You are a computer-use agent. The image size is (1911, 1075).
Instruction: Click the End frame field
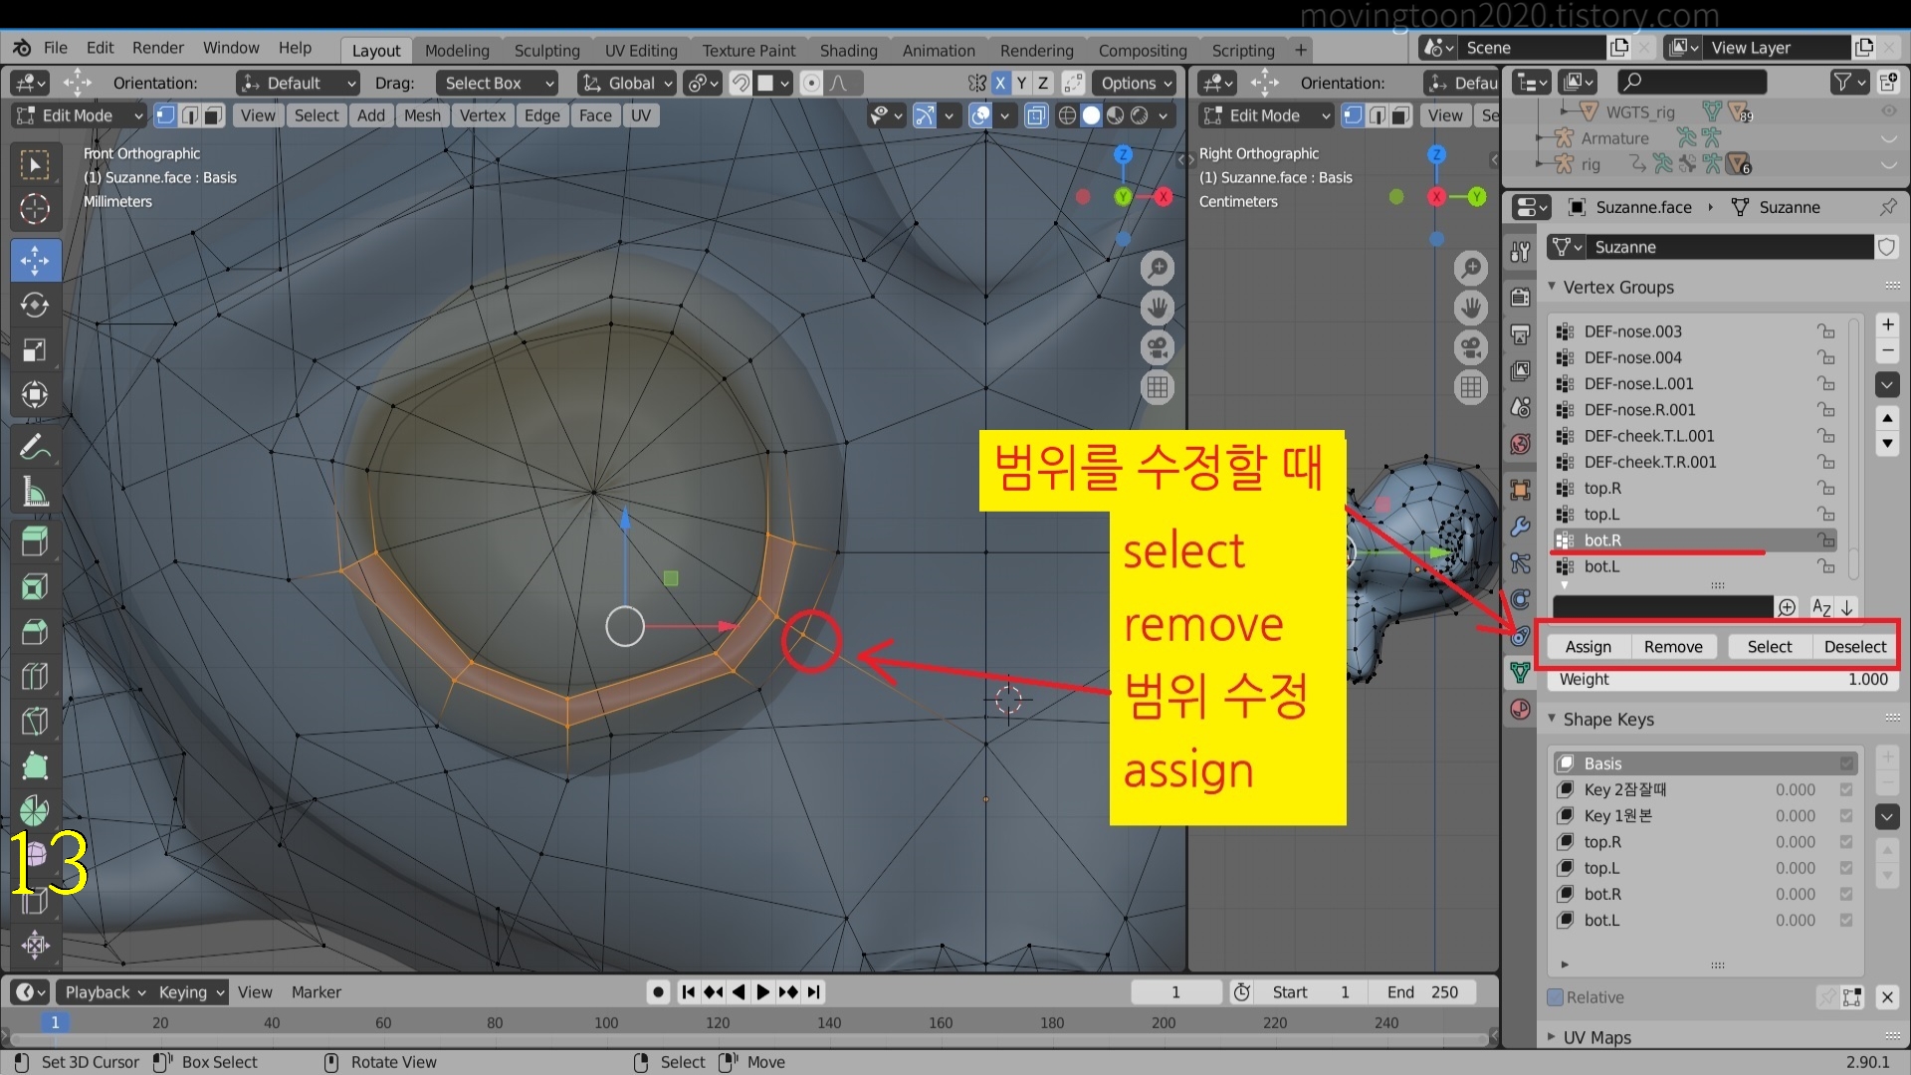click(x=1423, y=992)
